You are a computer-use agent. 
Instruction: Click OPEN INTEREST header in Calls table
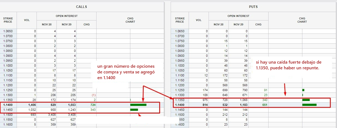point(67,16)
